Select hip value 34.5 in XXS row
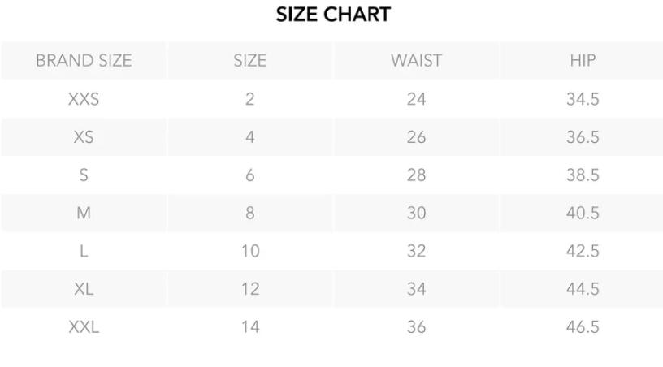This screenshot has width=663, height=367. [583, 99]
